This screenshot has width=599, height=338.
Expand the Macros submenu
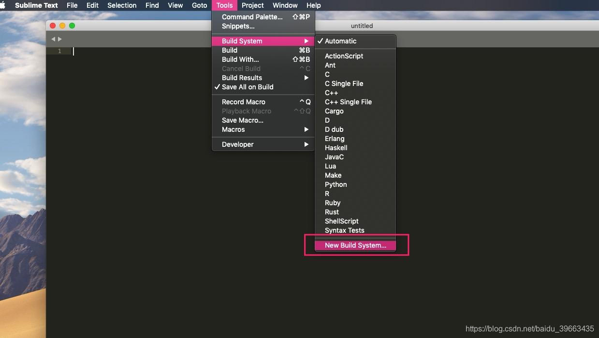coord(263,129)
